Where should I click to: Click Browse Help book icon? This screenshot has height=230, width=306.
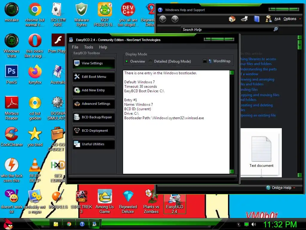pyautogui.click(x=257, y=19)
